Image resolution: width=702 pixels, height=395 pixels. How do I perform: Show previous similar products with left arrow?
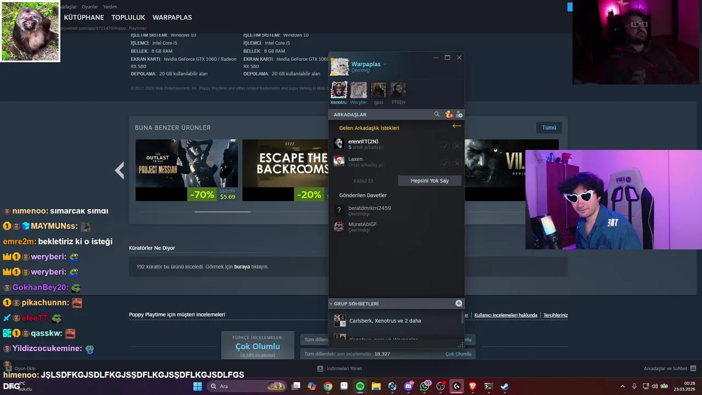[x=120, y=170]
